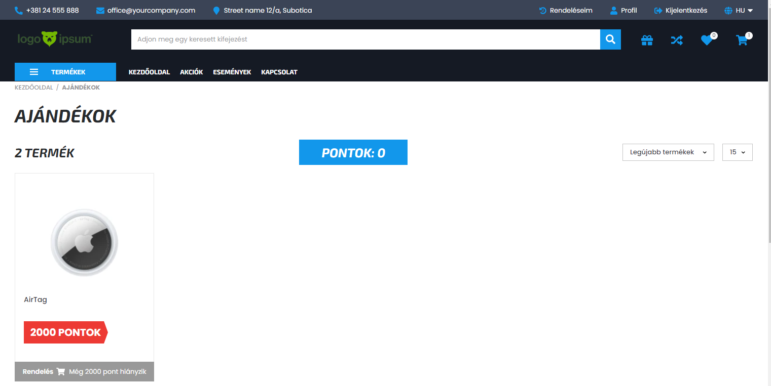Screen dimensions: 771x386
Task: Go to Kezdőoldal in navigation bar
Action: click(149, 72)
